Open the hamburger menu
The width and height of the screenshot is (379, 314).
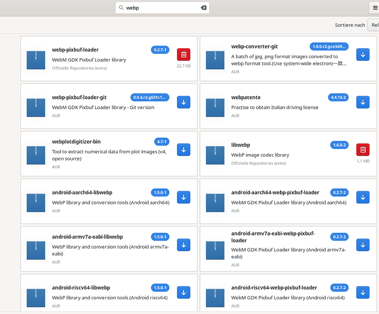coord(375,8)
